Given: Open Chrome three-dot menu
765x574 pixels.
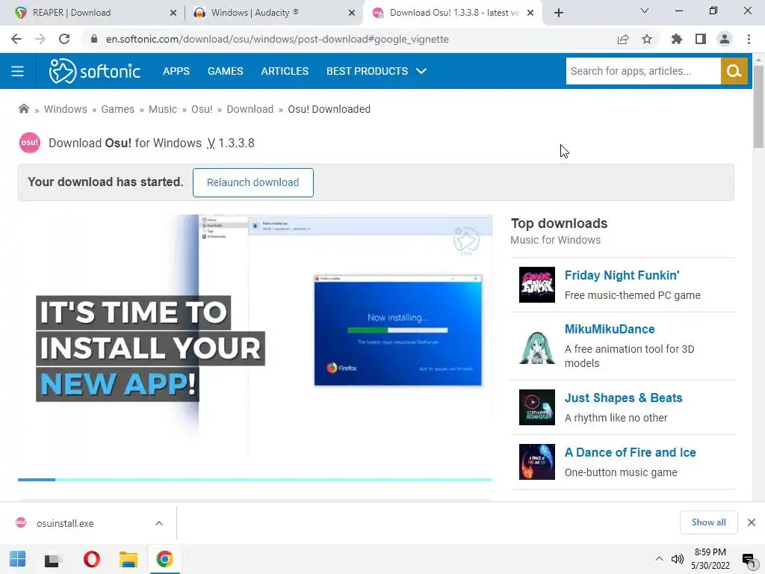Looking at the screenshot, I should pyautogui.click(x=749, y=39).
